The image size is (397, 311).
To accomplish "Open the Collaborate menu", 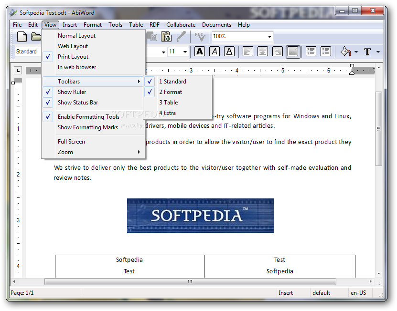I will coord(181,25).
